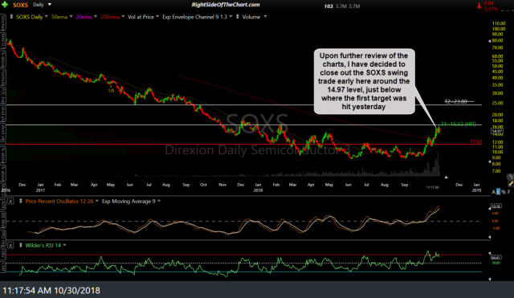The image size is (514, 298).
Task: Click the 14.97 current price label
Action: (x=497, y=131)
